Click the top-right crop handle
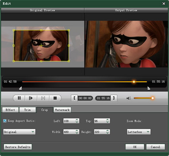 click(69, 30)
